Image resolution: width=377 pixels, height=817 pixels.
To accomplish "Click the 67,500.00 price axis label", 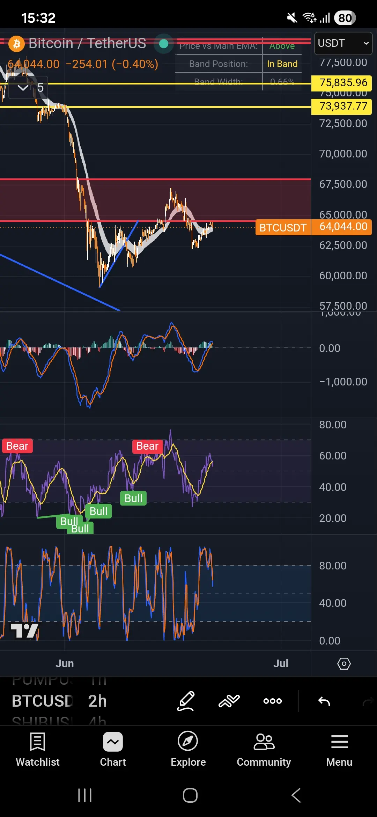I will pos(343,184).
